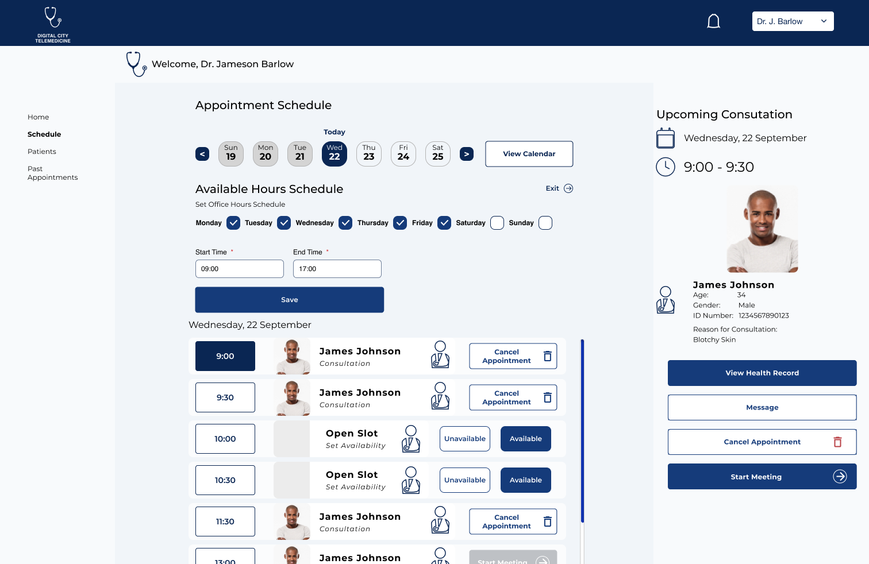Click the Save button
This screenshot has width=869, height=564.
tap(290, 300)
